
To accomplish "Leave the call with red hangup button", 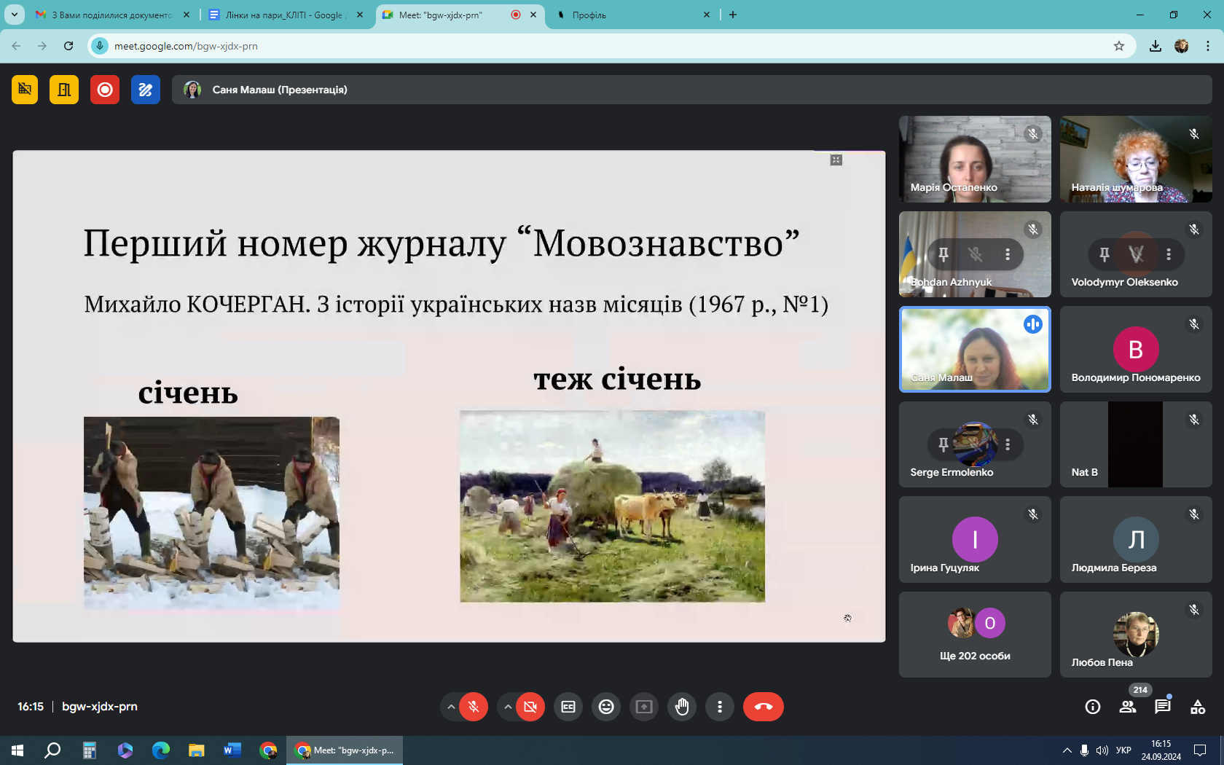I will click(x=763, y=707).
